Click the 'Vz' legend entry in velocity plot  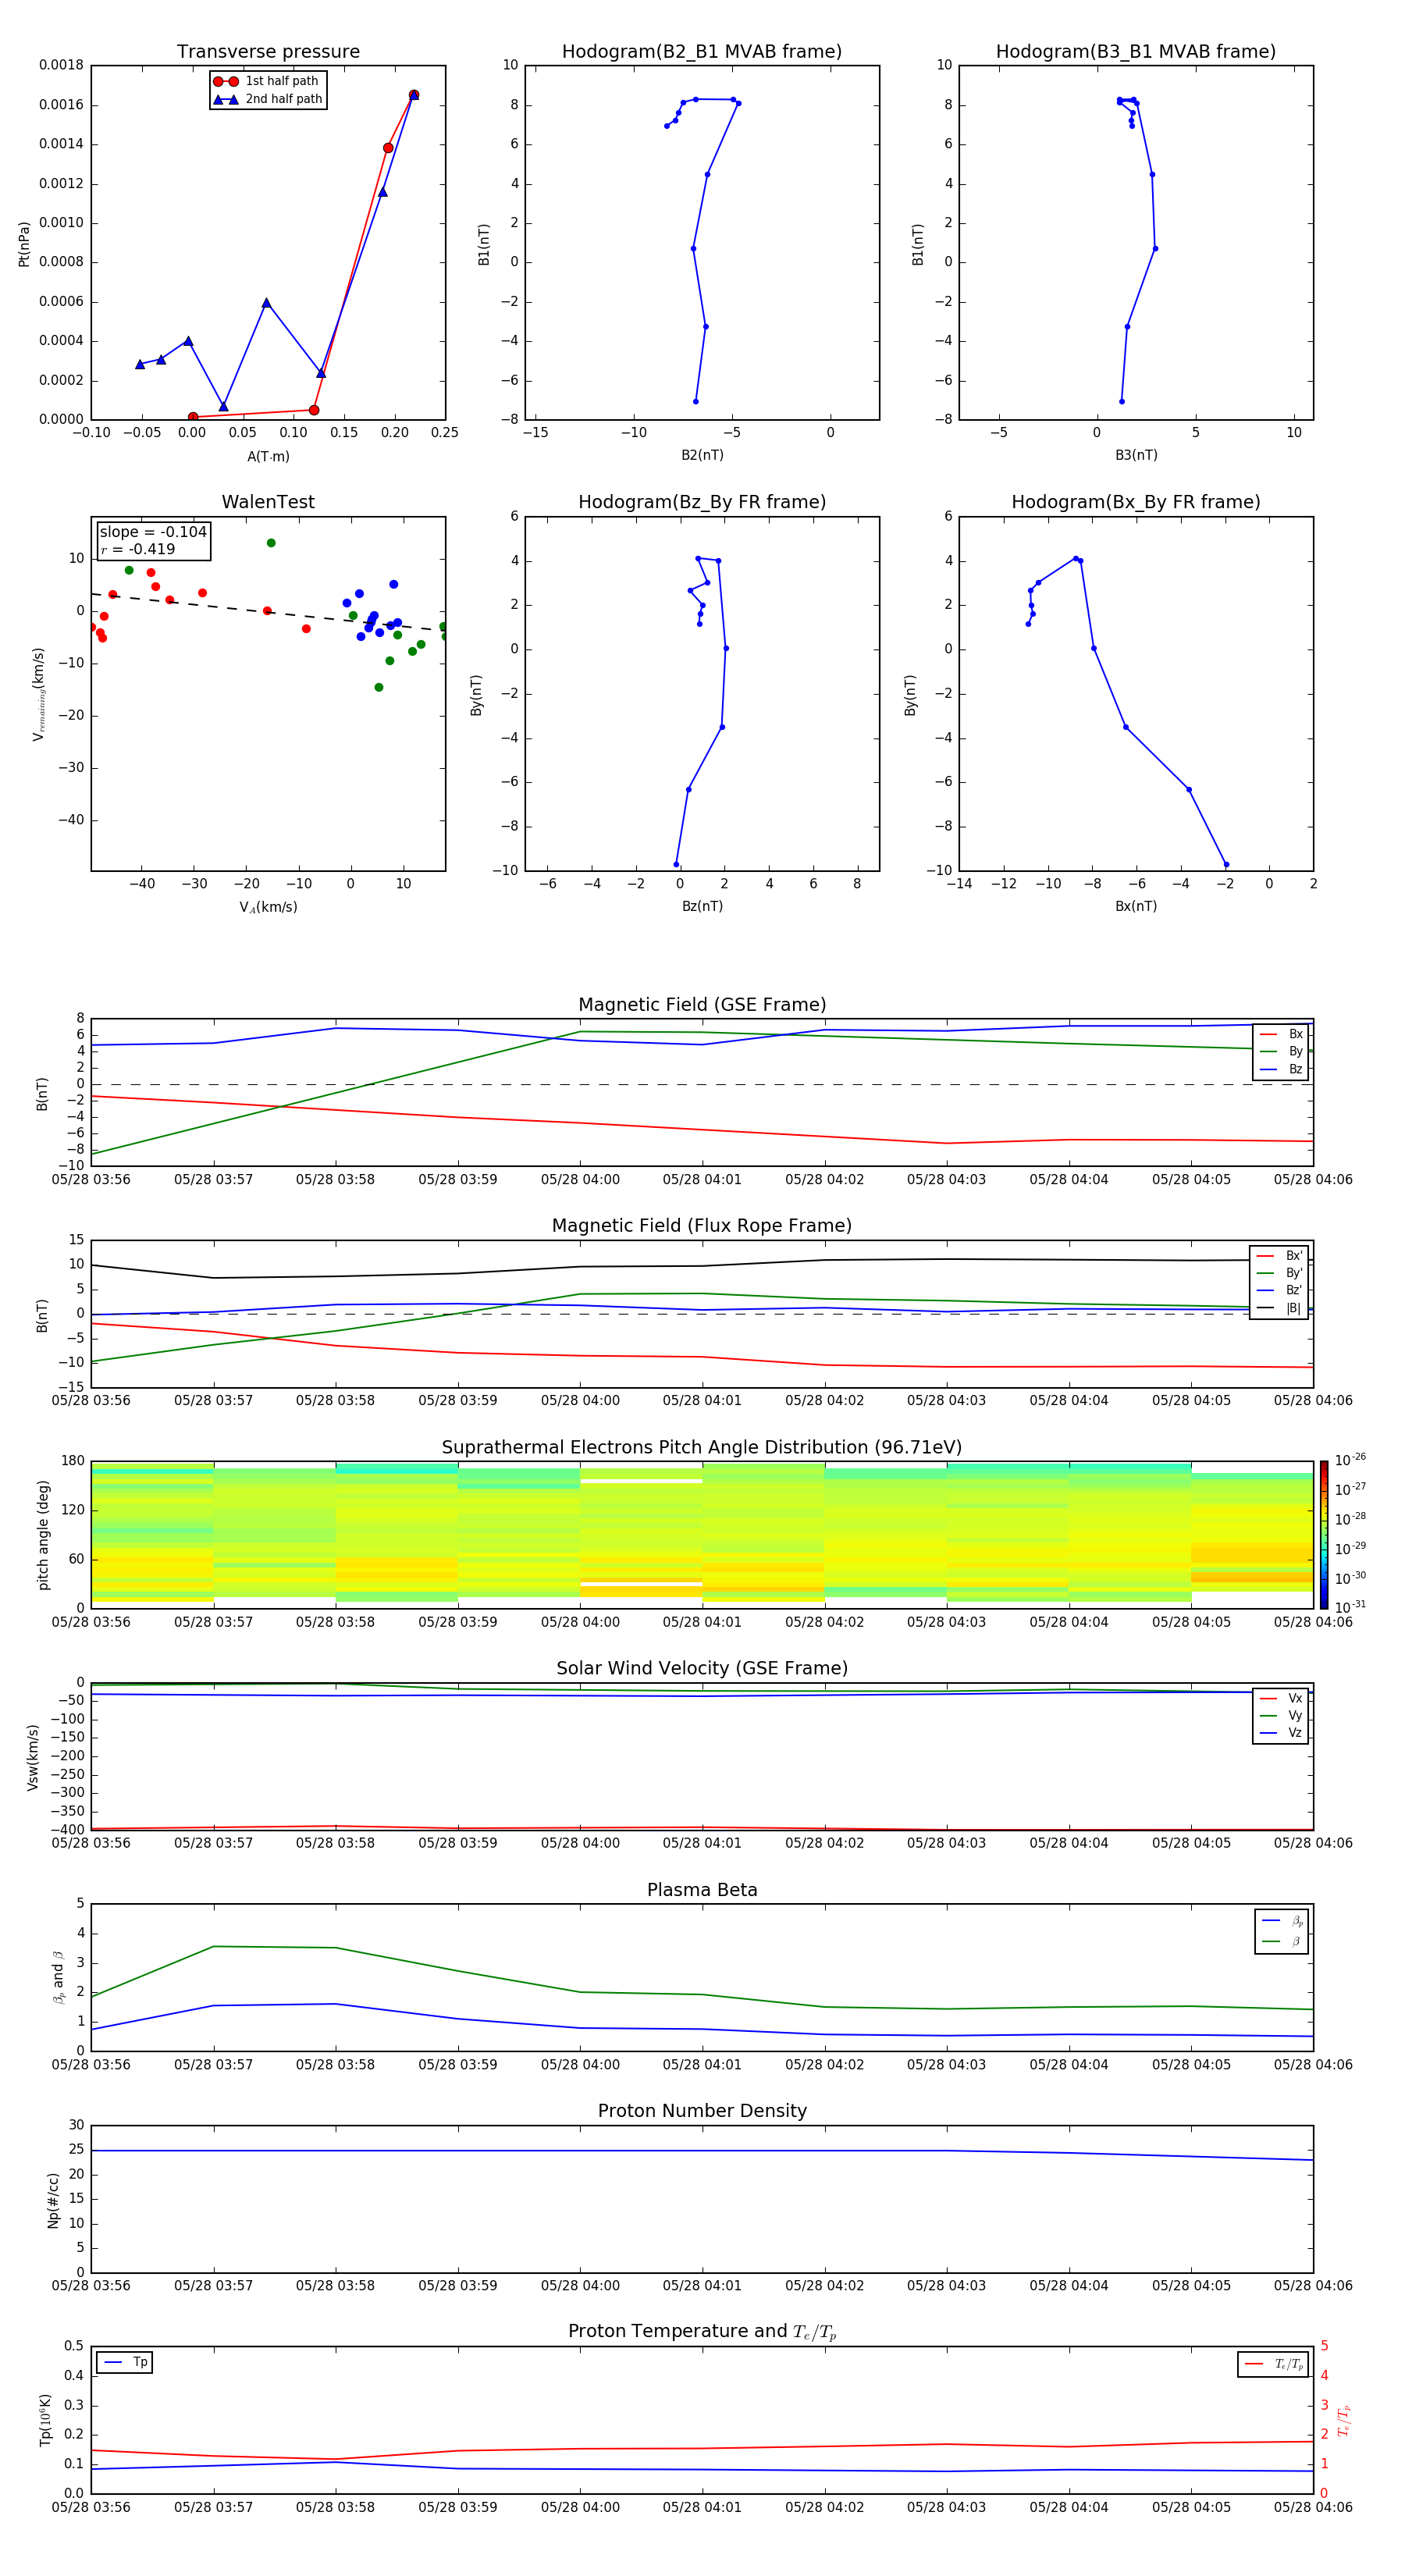[1281, 1733]
